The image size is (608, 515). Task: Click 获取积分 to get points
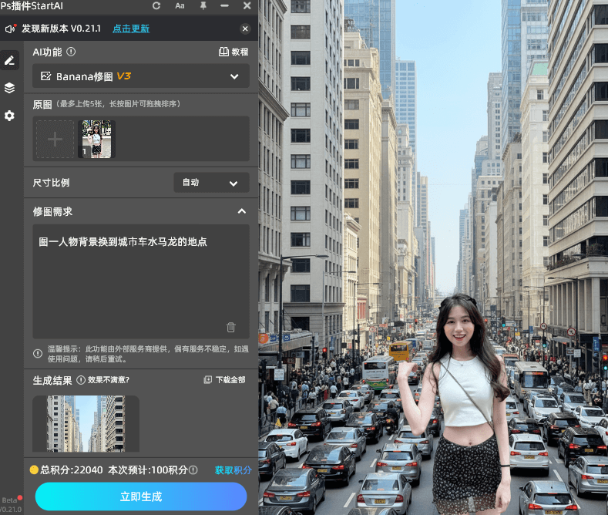coord(233,470)
